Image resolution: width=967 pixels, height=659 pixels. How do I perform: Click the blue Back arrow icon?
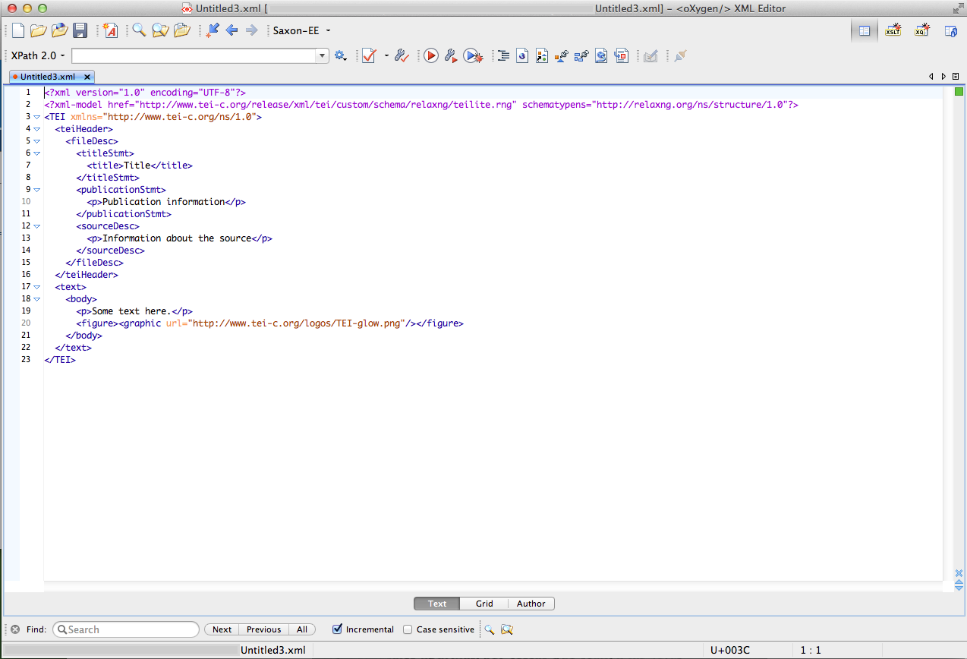[232, 30]
